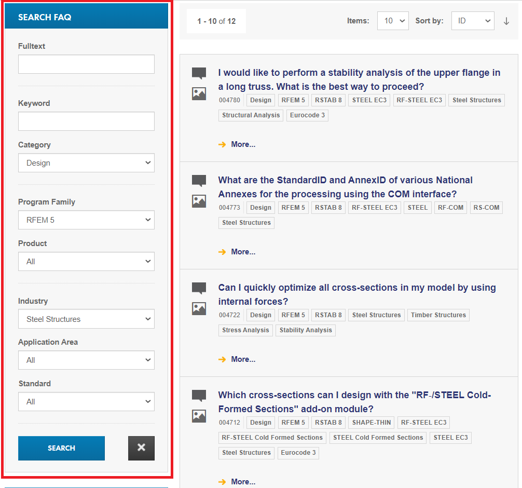The image size is (522, 488).
Task: Click the comment icon on the COM interface FAQ
Action: (x=199, y=181)
